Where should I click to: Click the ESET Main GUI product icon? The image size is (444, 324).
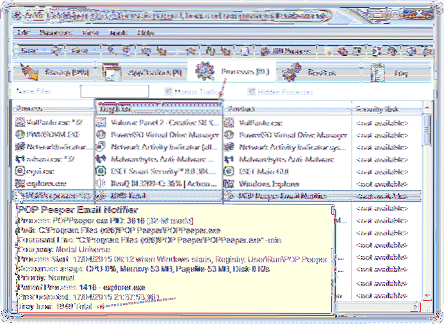229,171
